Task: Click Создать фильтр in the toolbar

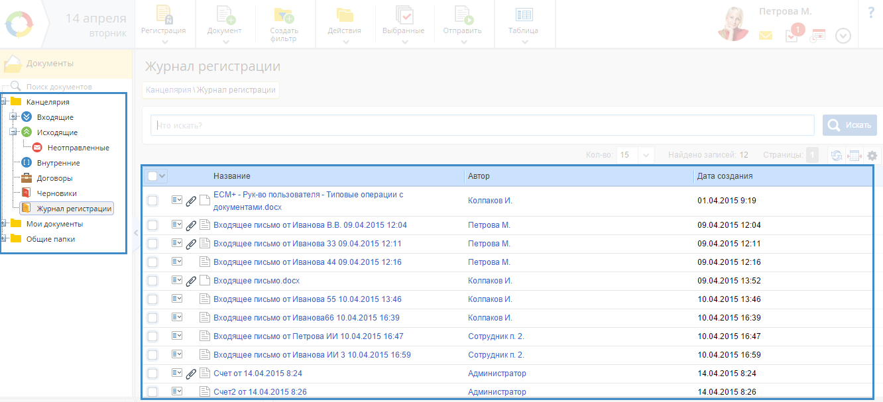Action: point(284,24)
